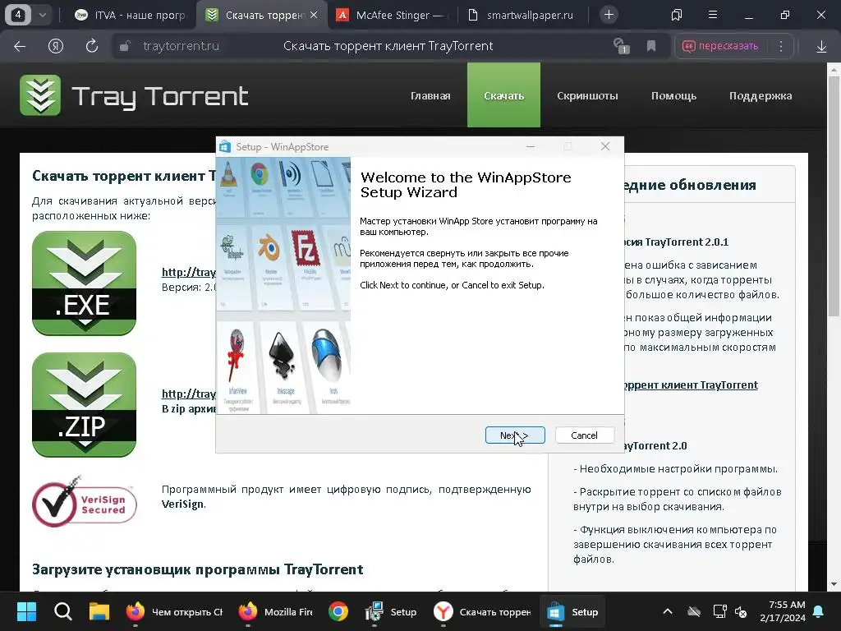Open clock and date 7:55 AM
This screenshot has height=631, width=841.
pyautogui.click(x=783, y=611)
